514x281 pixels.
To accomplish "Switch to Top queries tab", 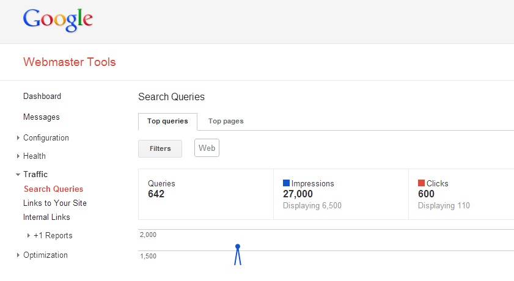I will click(167, 122).
